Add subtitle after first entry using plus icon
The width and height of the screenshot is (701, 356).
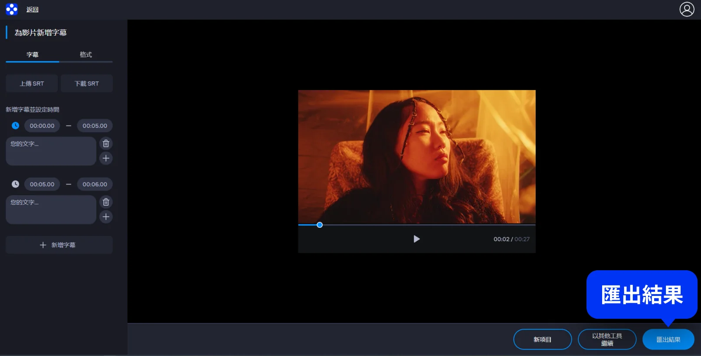[106, 158]
